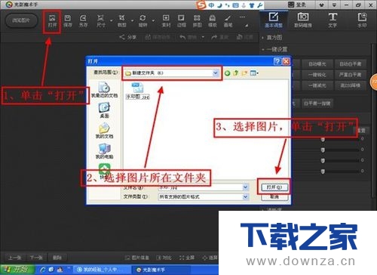
Task: Click the dialog help question-mark button
Action: [x=277, y=61]
